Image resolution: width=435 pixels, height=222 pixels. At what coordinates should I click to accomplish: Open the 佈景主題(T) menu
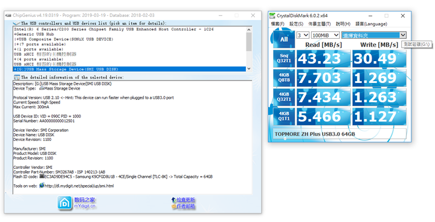click(x=320, y=24)
